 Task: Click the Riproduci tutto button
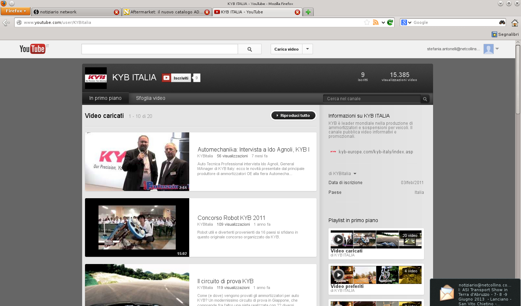[x=293, y=115]
